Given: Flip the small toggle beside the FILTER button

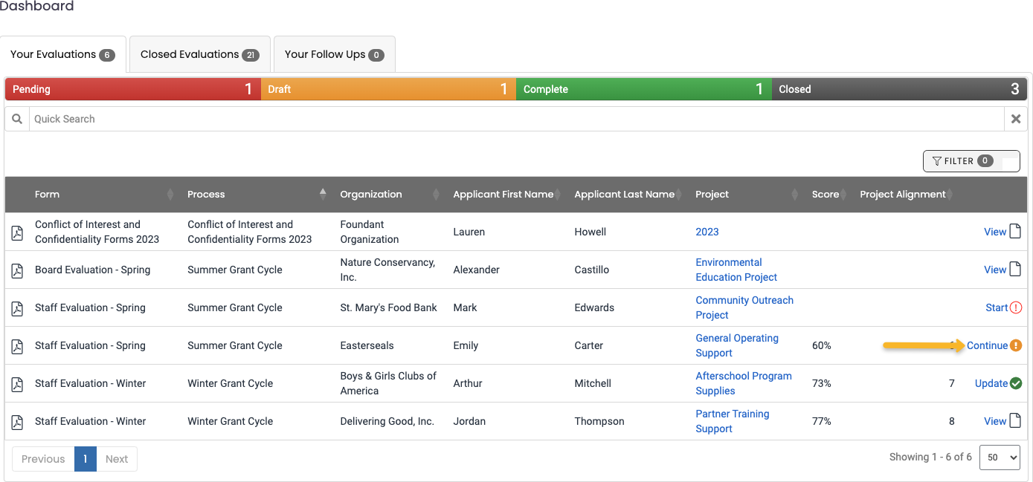Looking at the screenshot, I should (x=1011, y=160).
